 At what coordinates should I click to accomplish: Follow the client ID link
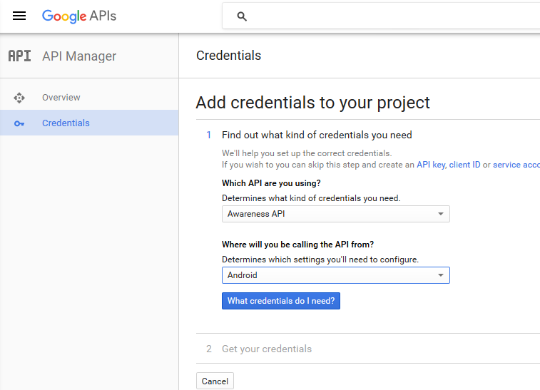click(x=464, y=165)
